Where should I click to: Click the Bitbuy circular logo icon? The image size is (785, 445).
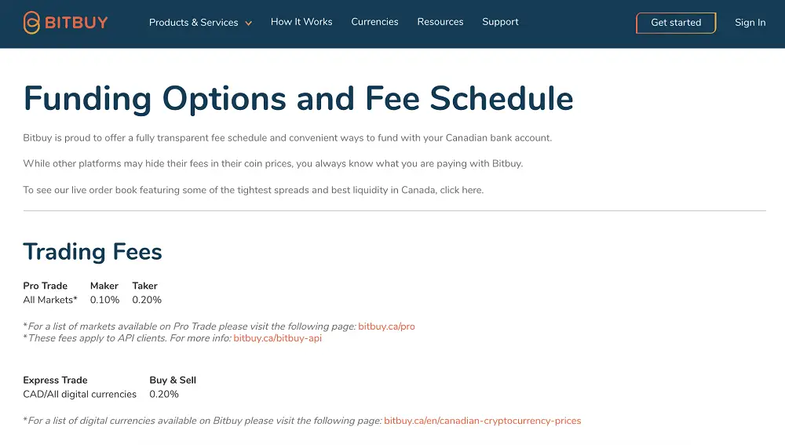(x=31, y=23)
